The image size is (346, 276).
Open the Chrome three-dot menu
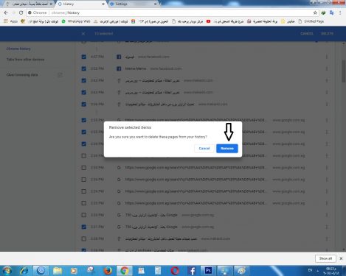[340, 13]
